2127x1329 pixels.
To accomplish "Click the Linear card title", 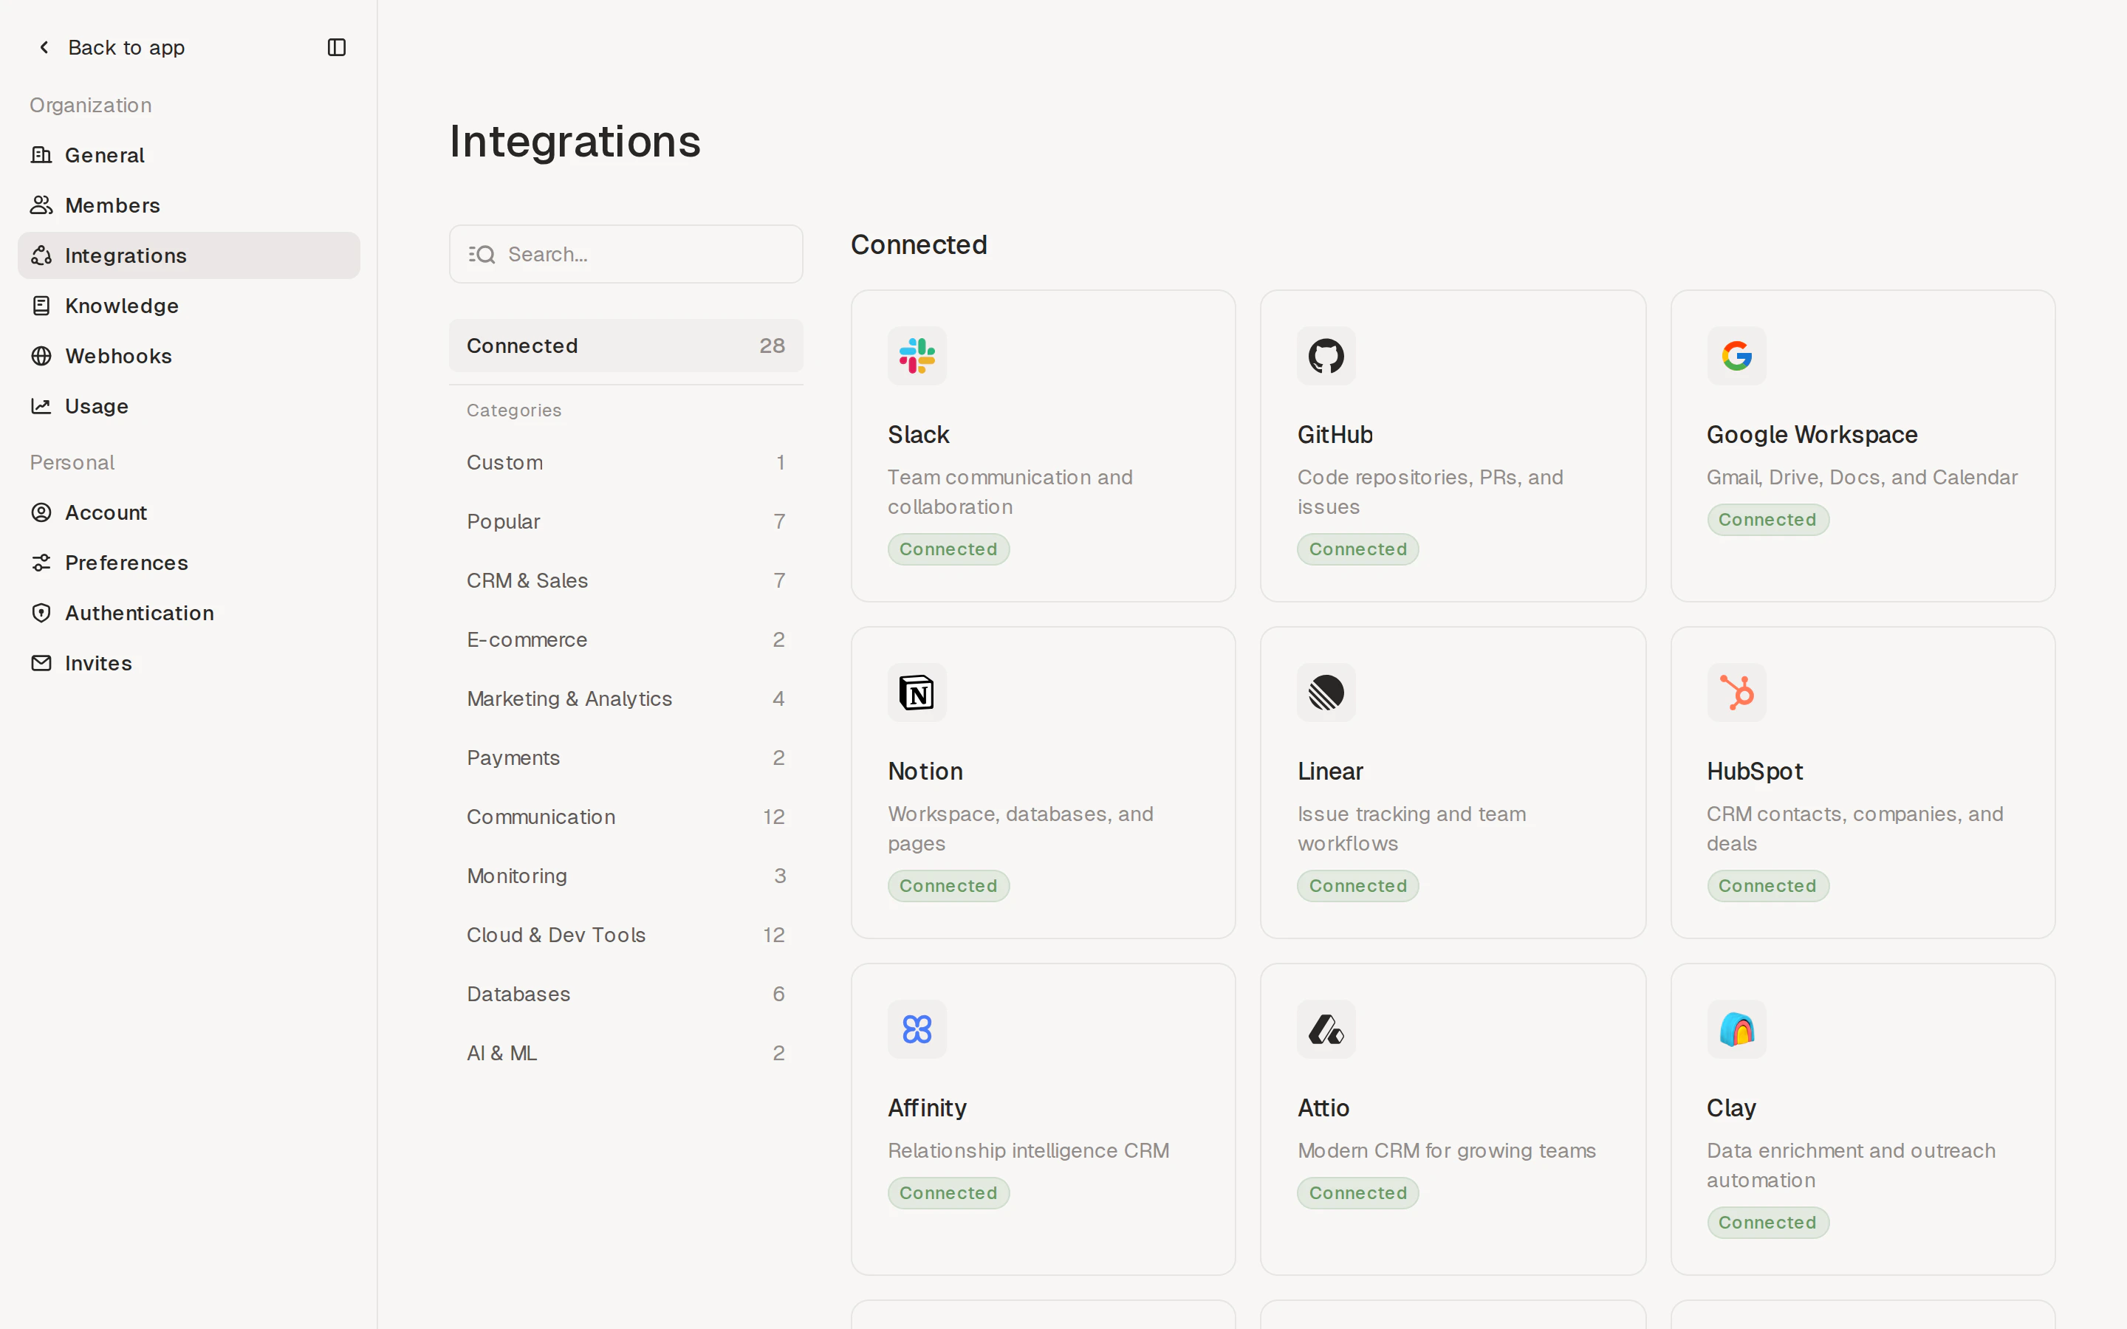I will click(1330, 771).
